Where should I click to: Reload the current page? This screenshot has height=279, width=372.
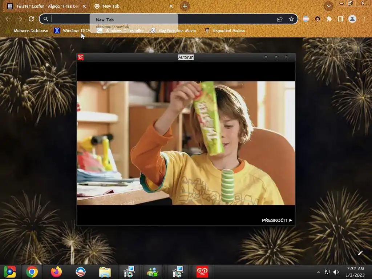(x=31, y=19)
